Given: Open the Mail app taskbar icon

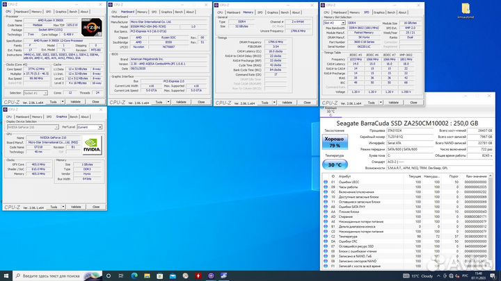Looking at the screenshot, I should pyautogui.click(x=173, y=276).
